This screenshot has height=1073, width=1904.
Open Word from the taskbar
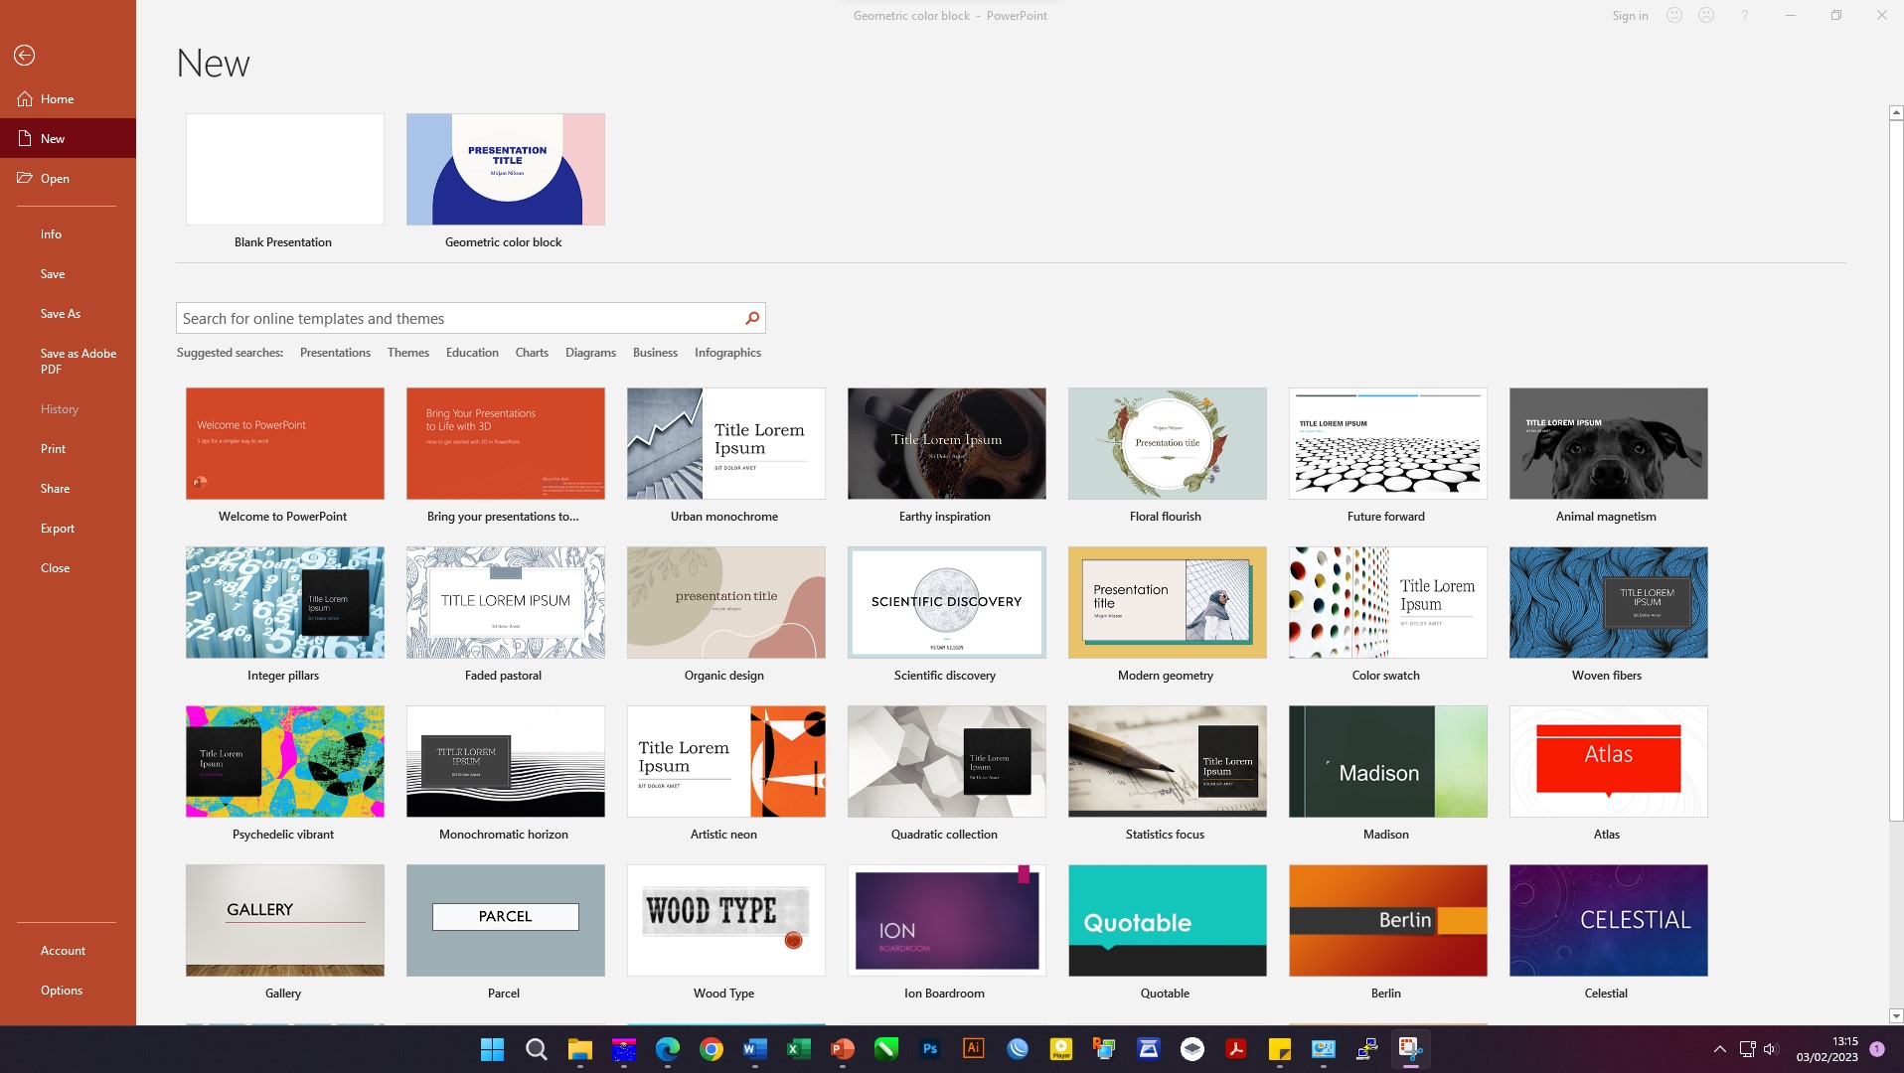[x=754, y=1049]
